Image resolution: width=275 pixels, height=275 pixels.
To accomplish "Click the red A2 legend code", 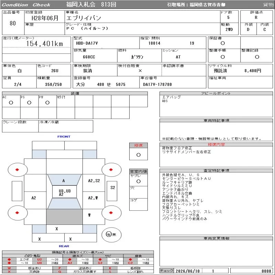I will click(70, 263).
